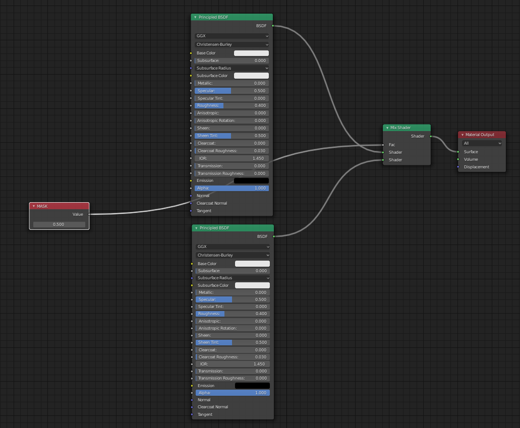Click Clearcoat slider in top BSDF
Screen dimensions: 520x428
(x=232, y=143)
